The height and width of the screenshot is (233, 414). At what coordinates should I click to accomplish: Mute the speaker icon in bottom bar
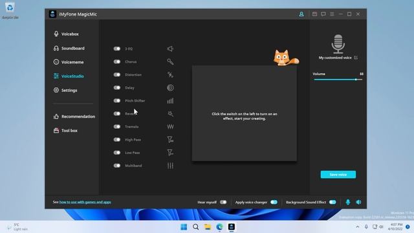click(x=358, y=202)
